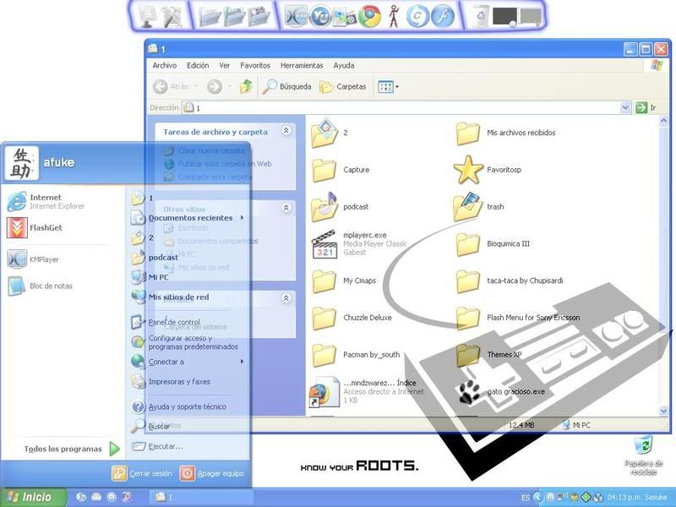Select the Chuzzle Deluxe folder
The height and width of the screenshot is (507, 676).
(352, 318)
